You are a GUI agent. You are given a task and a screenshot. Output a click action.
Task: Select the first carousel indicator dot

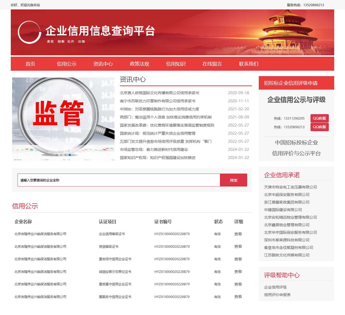tap(57, 155)
